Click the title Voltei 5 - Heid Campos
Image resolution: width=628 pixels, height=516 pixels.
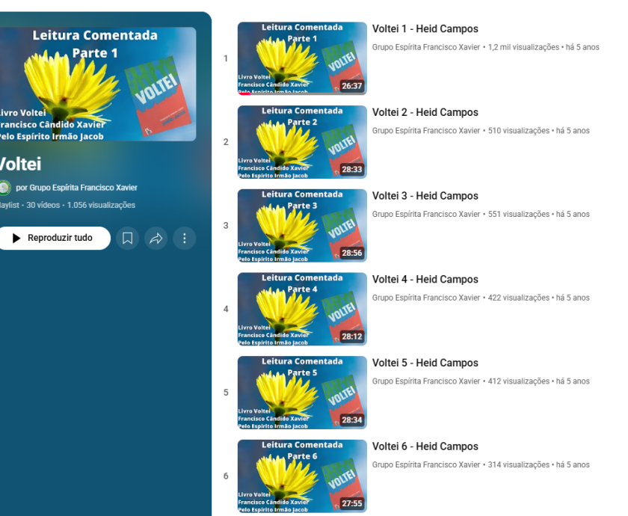pos(425,363)
